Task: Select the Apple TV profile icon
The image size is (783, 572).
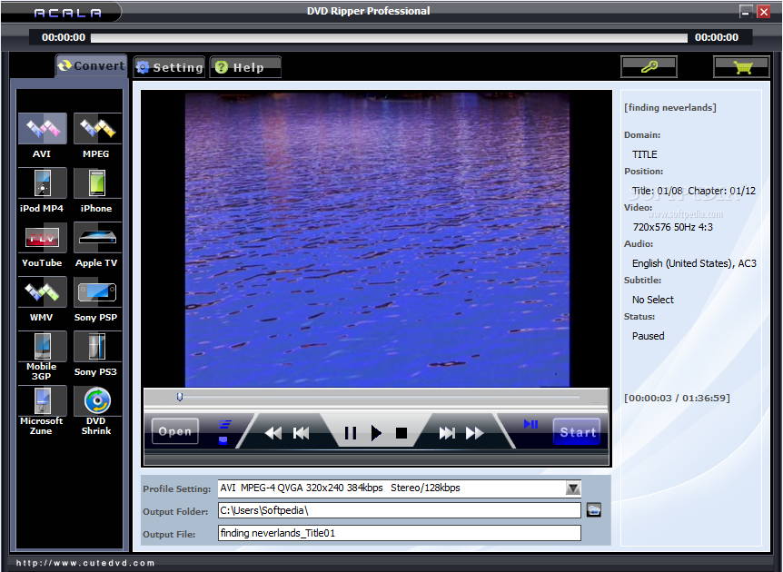Action: pos(97,238)
